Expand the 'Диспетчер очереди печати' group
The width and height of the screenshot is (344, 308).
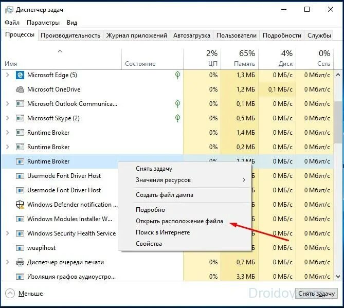pos(8,262)
